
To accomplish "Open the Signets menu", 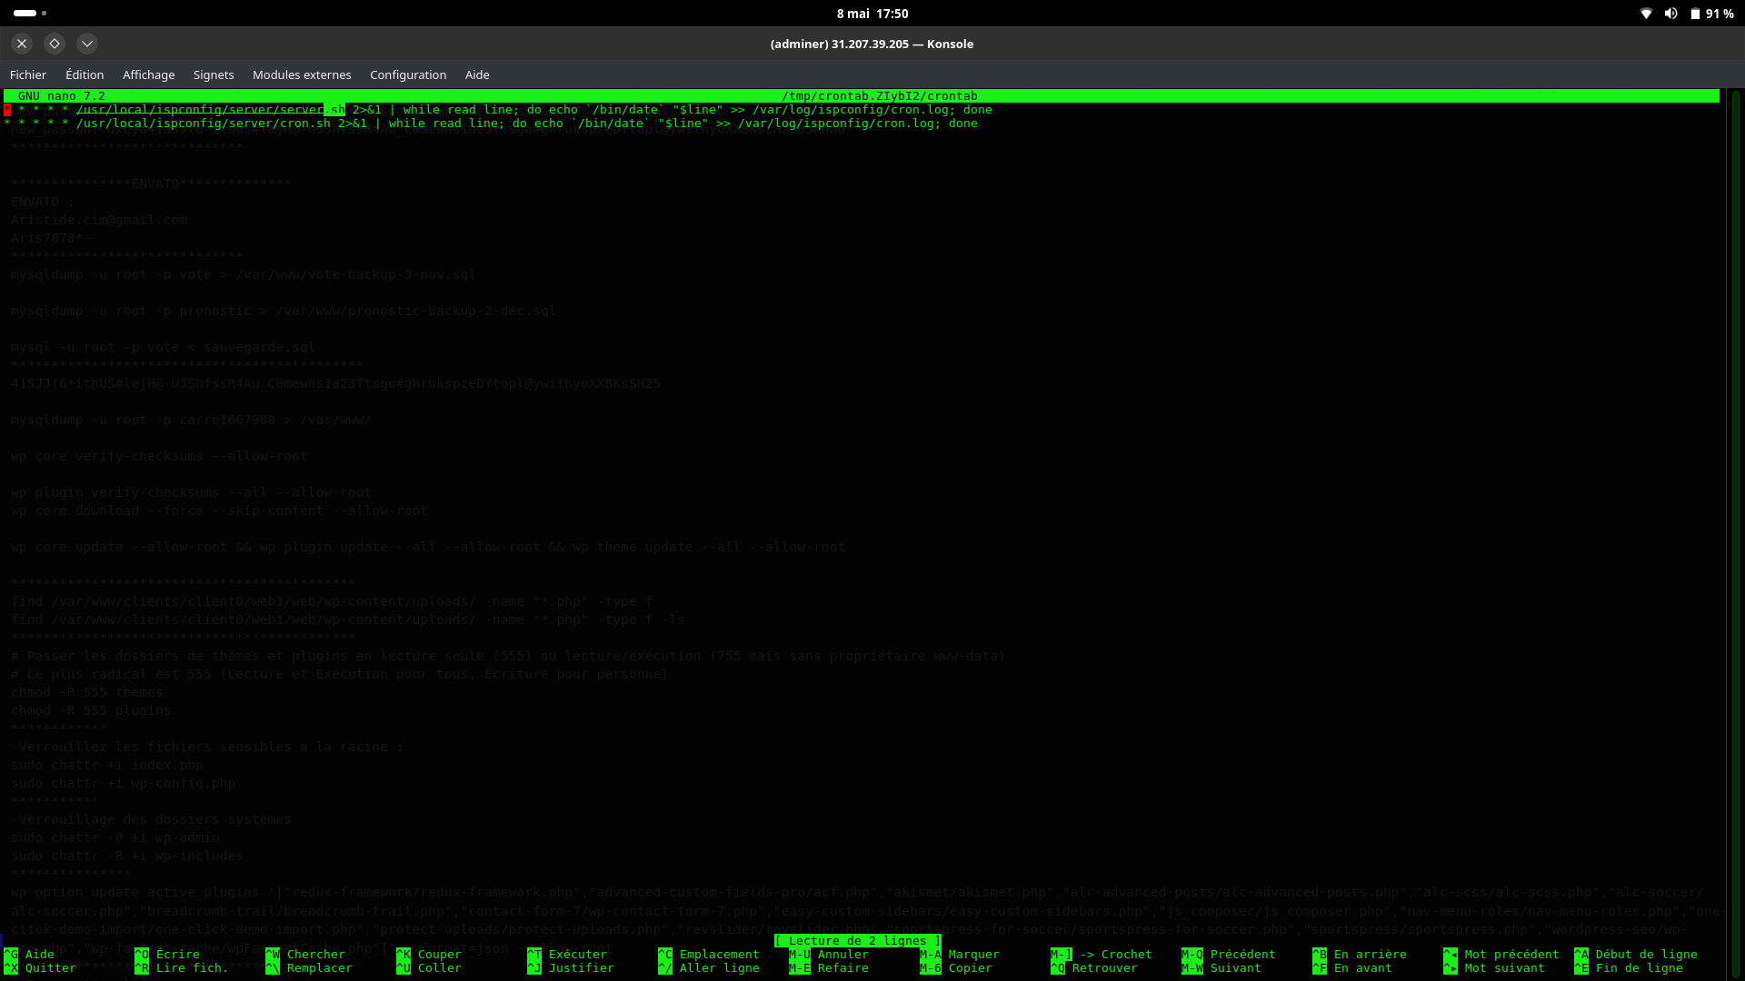I will coord(214,74).
